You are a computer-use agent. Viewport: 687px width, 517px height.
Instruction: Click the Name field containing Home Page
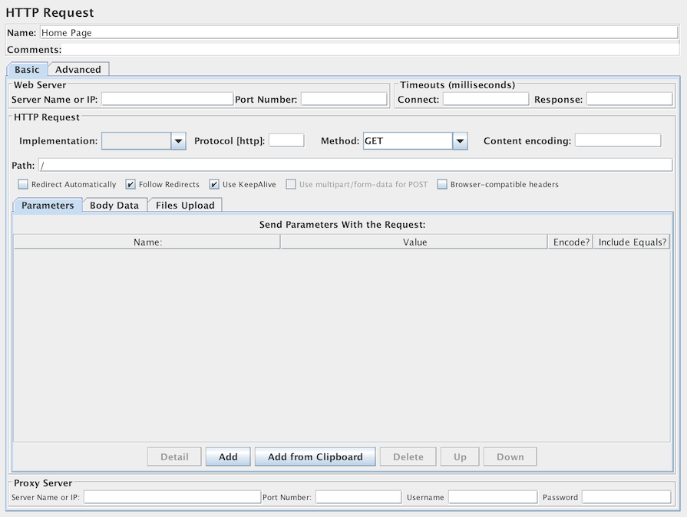358,33
